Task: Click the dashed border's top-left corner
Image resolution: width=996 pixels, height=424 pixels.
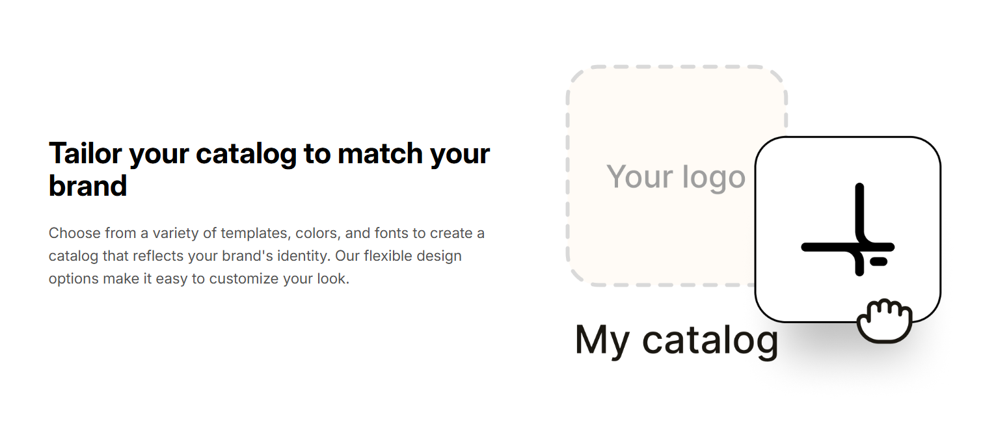Action: [x=579, y=78]
